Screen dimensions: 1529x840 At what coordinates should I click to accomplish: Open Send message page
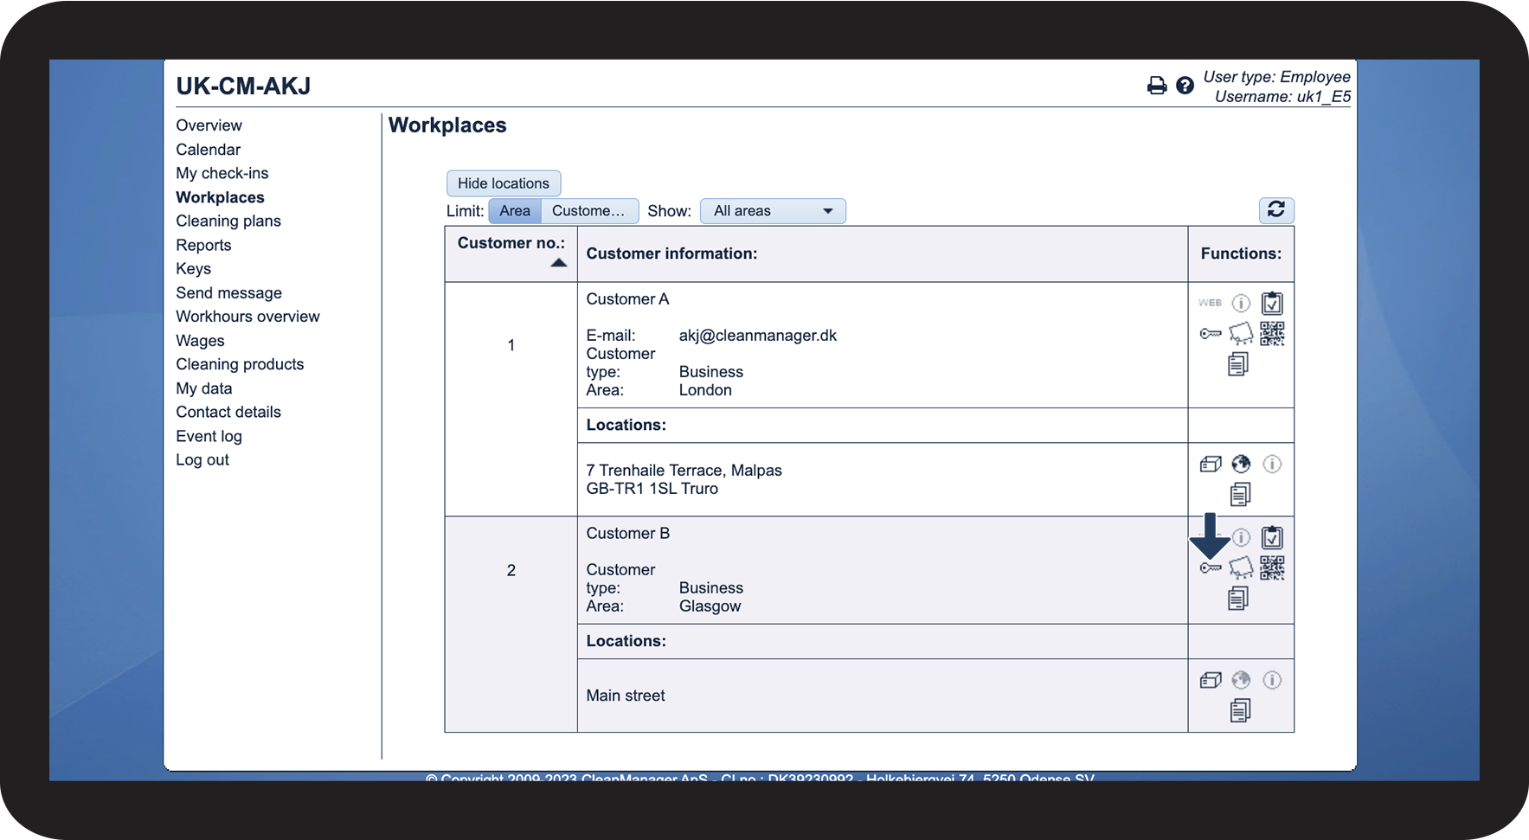pos(228,293)
